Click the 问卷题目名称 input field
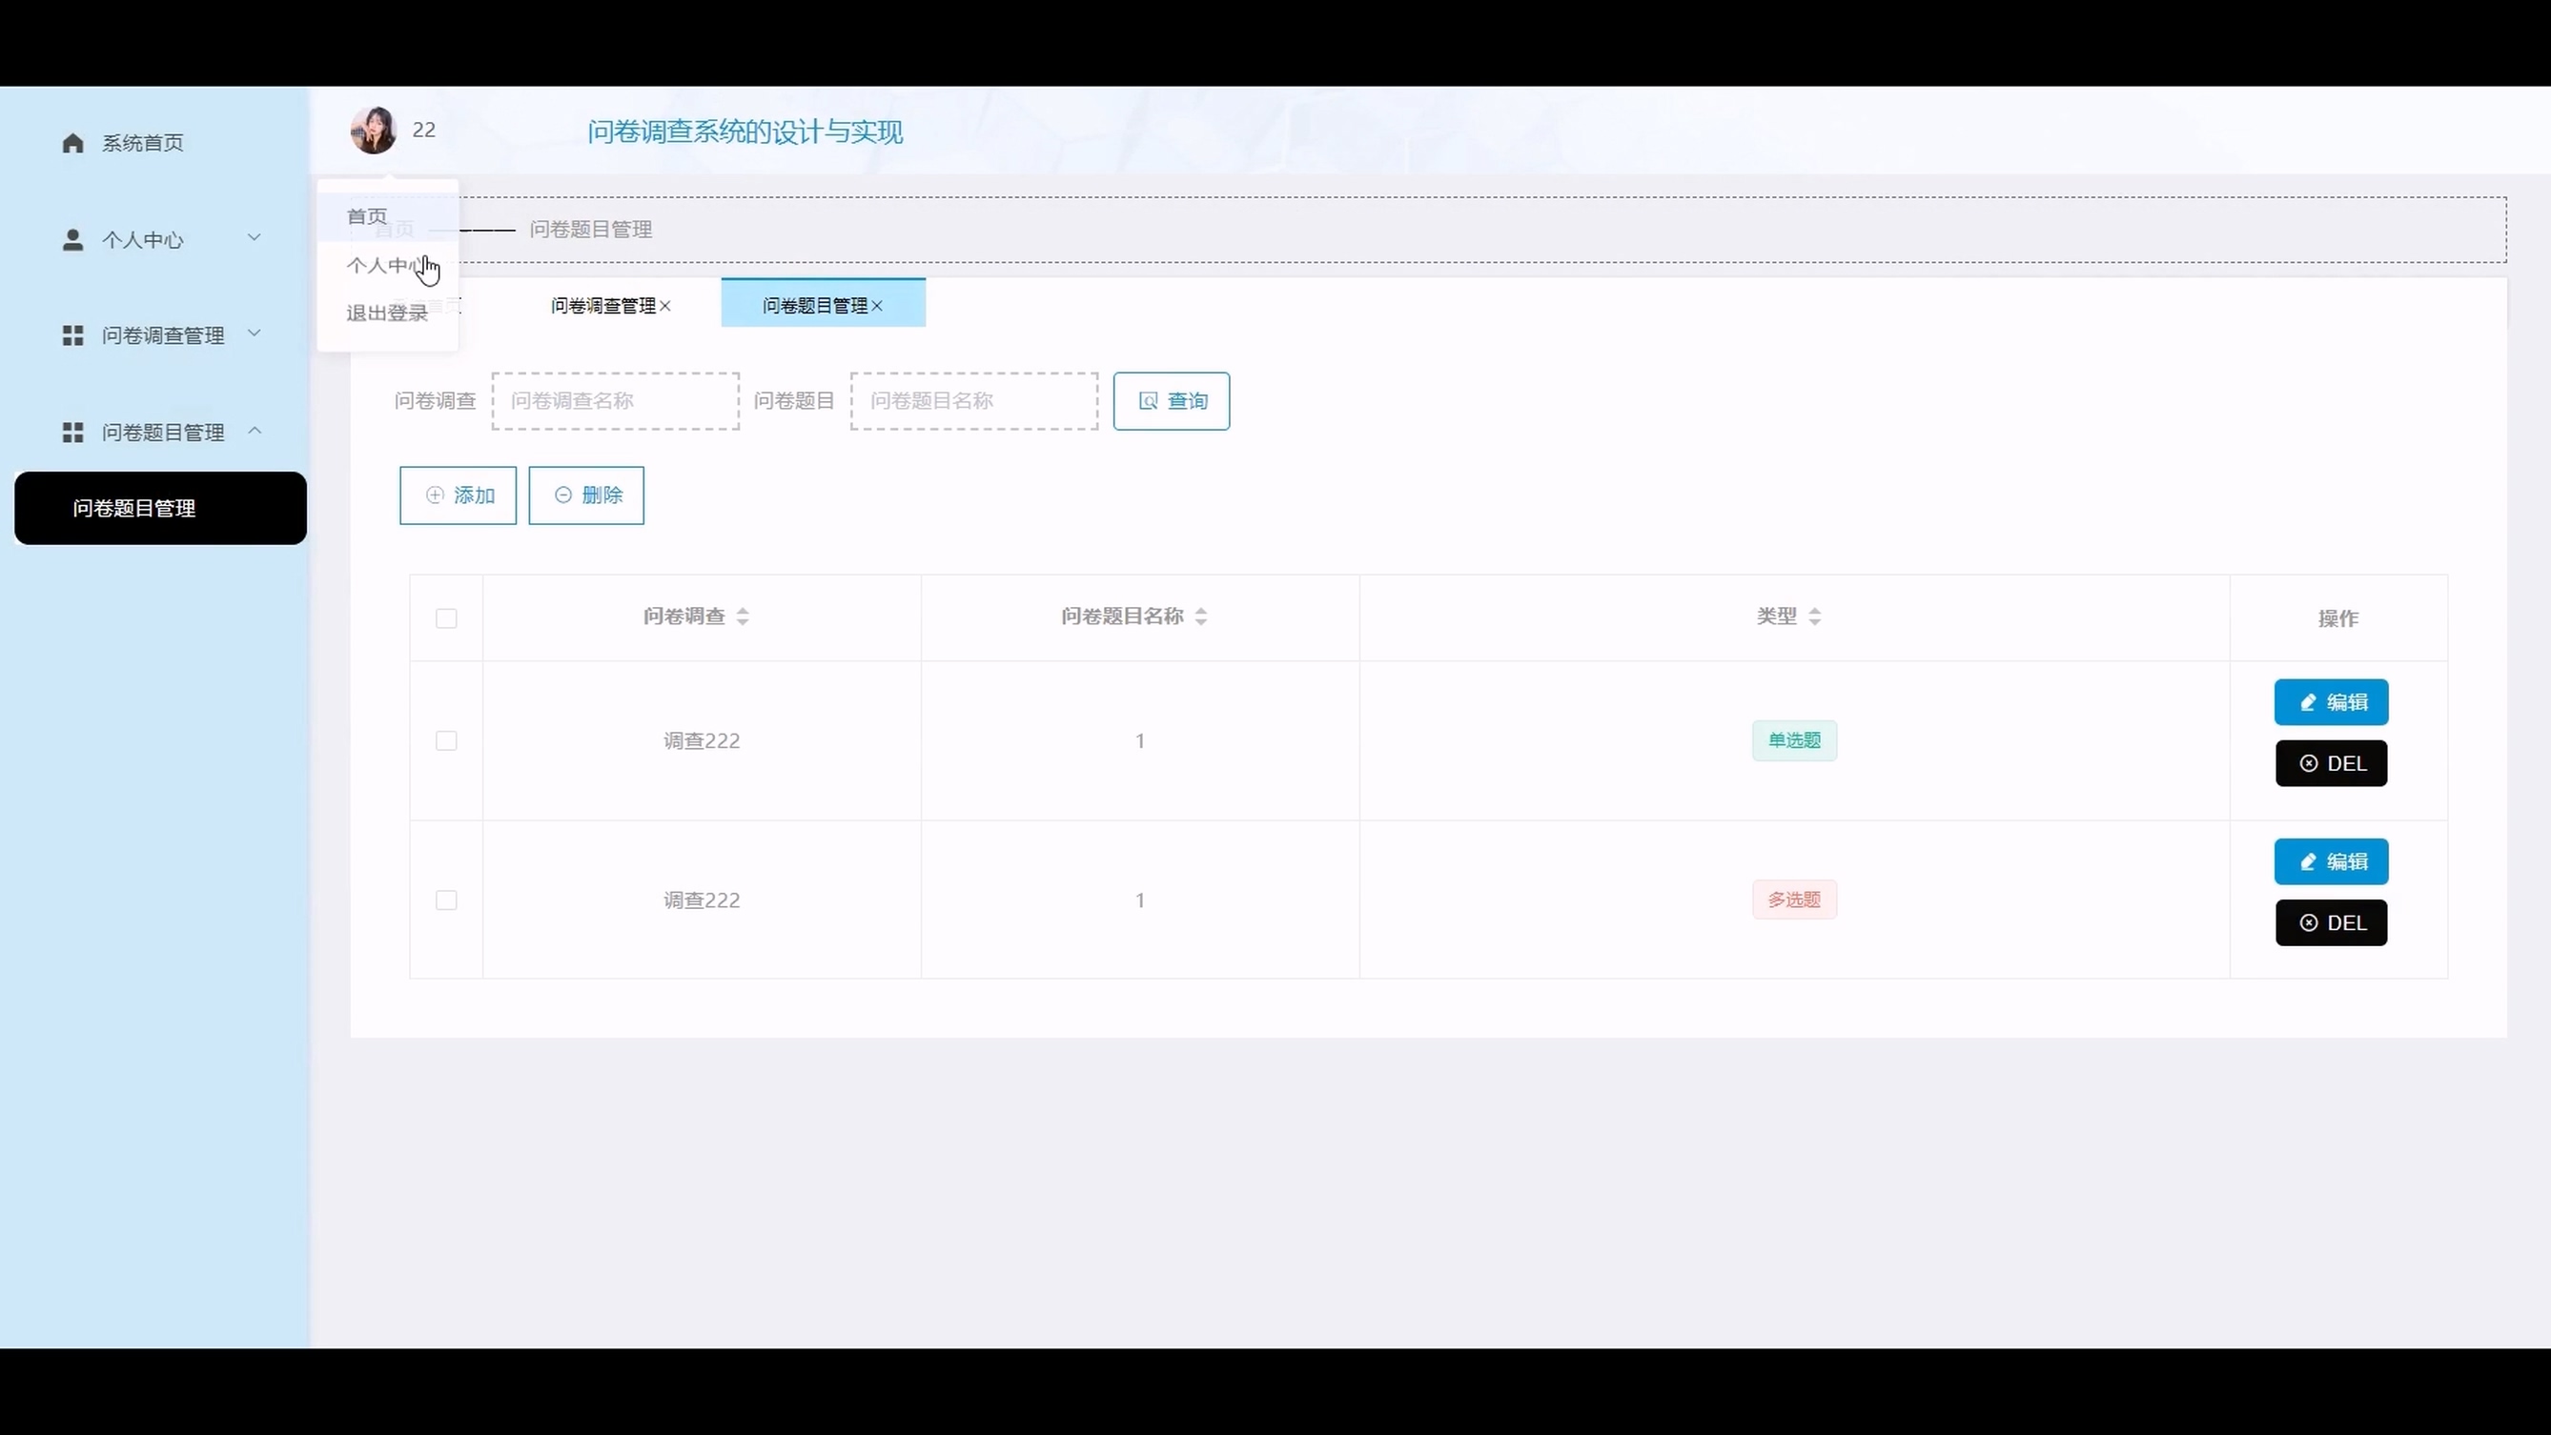The image size is (2551, 1435). click(974, 401)
